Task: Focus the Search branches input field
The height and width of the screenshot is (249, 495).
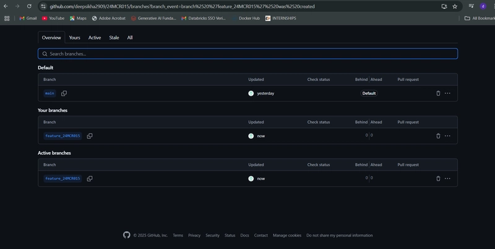Action: tap(248, 54)
